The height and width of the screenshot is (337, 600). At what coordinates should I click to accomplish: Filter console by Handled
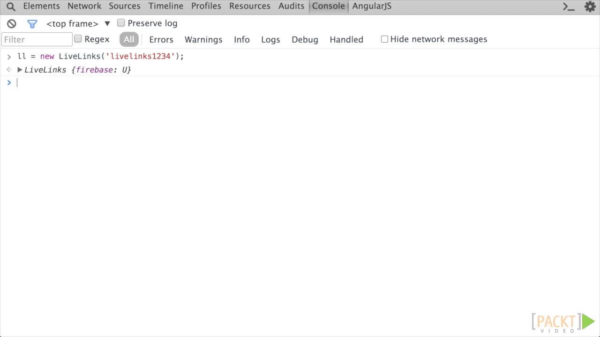click(x=346, y=40)
